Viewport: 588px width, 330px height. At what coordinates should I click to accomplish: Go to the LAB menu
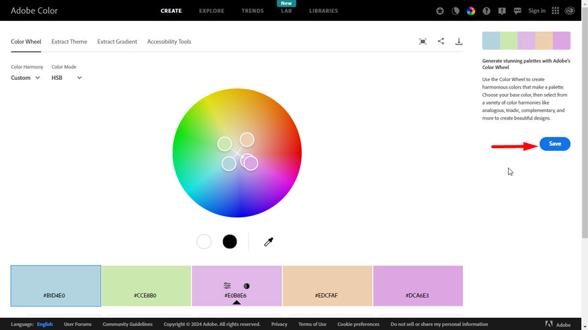pyautogui.click(x=286, y=11)
